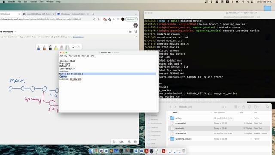Viewport: 275px width, 155px height.
Task: Open Finder group-by dropdown
Action: (237, 107)
